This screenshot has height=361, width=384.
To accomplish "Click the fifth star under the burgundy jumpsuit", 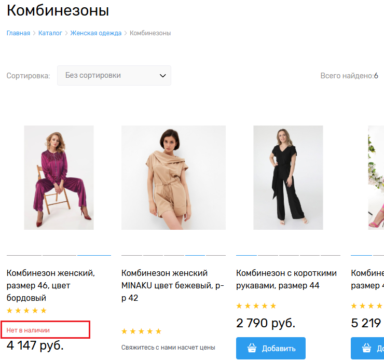I will (44, 311).
